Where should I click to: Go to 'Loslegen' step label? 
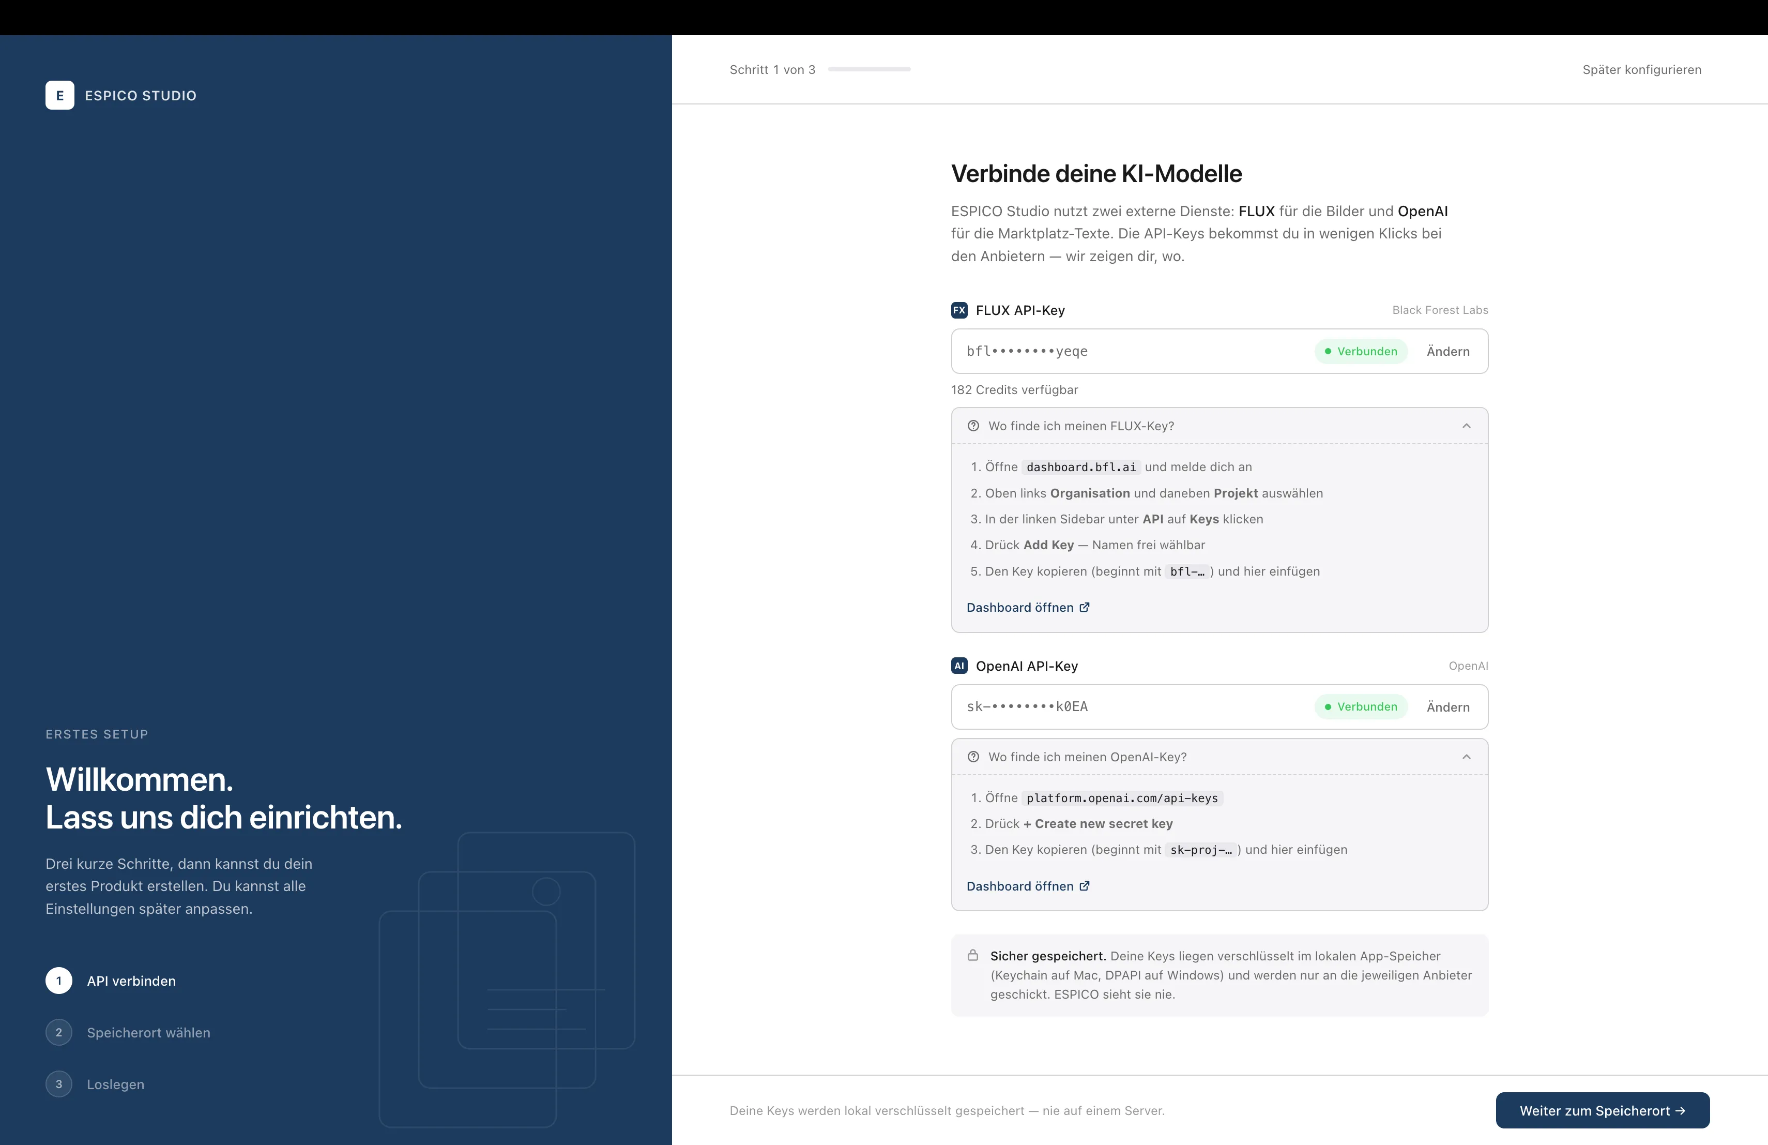[x=116, y=1084]
